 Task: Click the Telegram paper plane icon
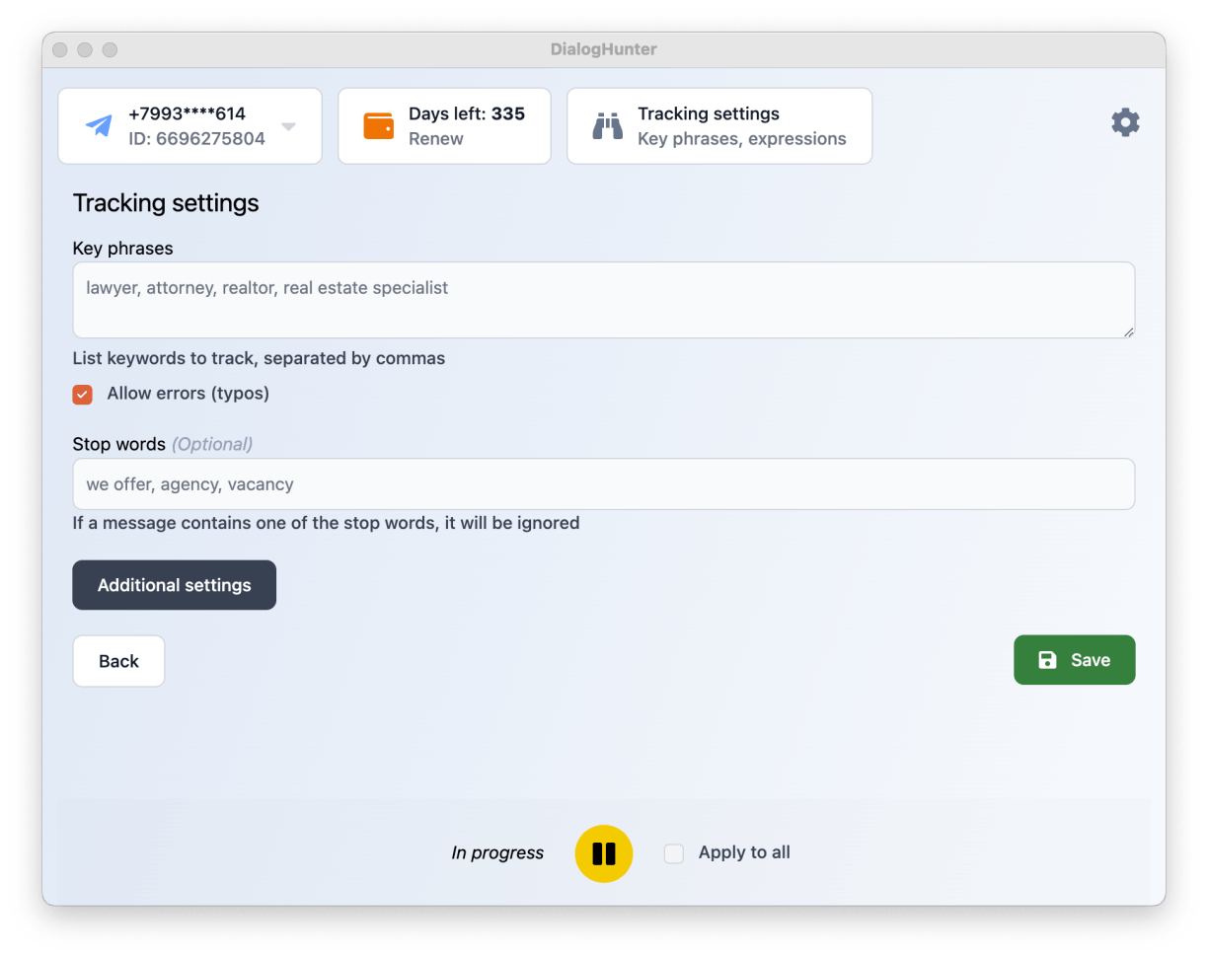pyautogui.click(x=99, y=126)
